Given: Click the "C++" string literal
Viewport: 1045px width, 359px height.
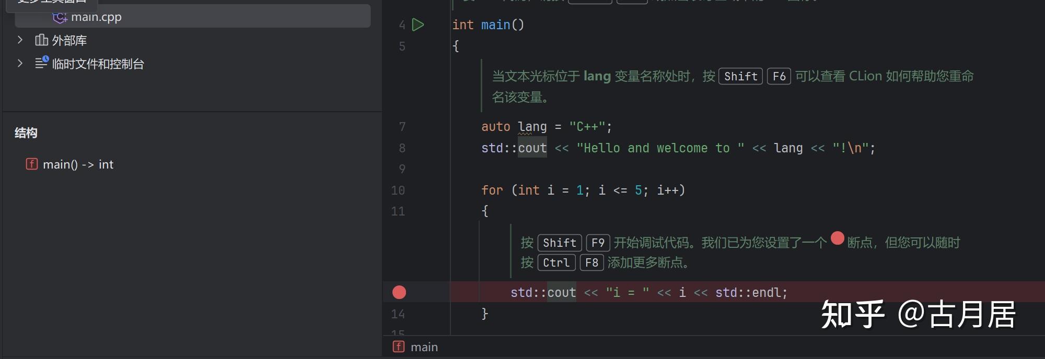Looking at the screenshot, I should tap(587, 127).
